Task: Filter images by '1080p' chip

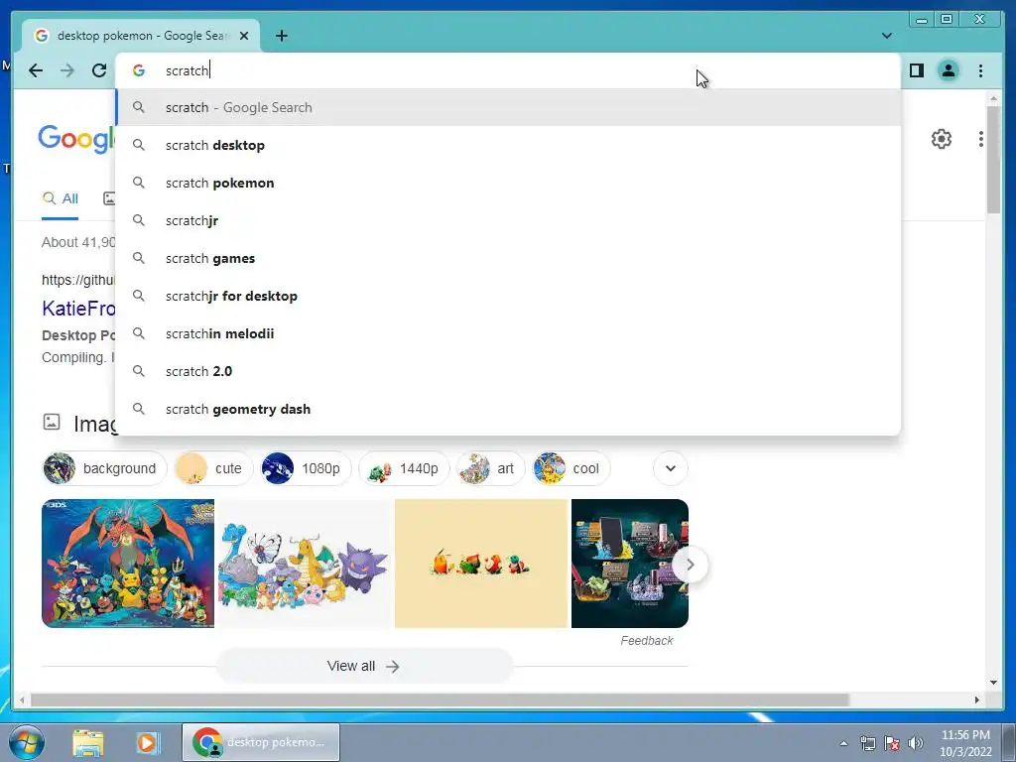Action: tap(306, 468)
